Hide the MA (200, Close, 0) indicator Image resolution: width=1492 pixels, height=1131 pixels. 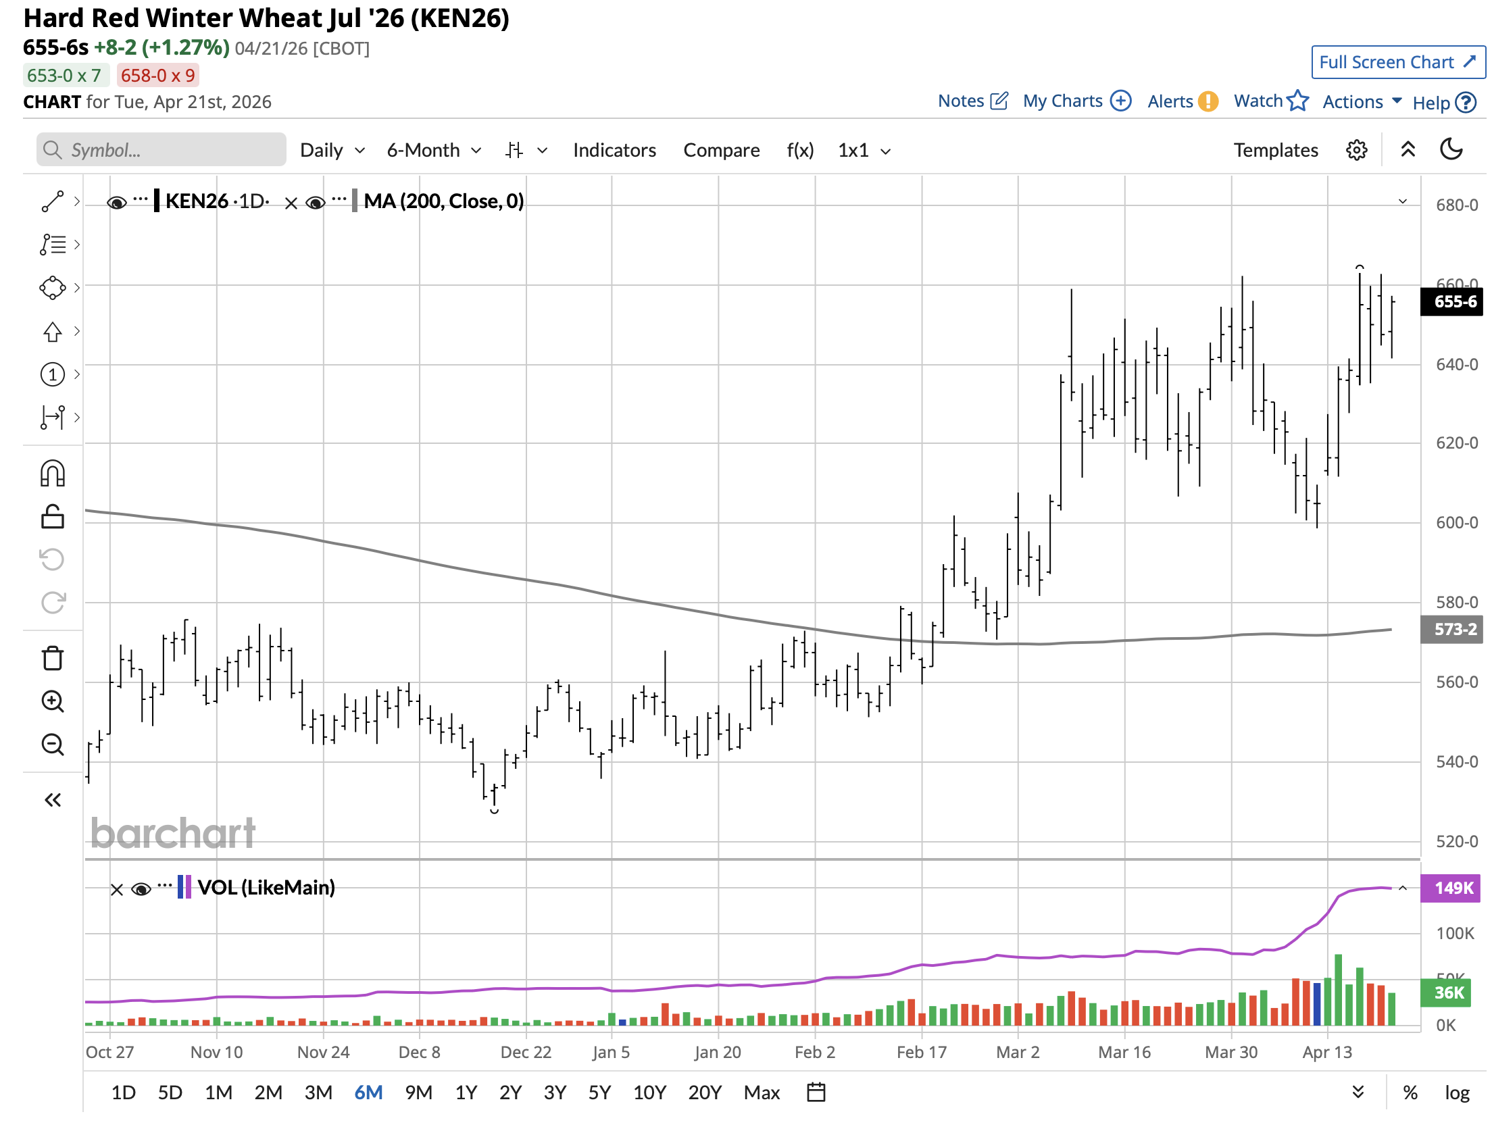pyautogui.click(x=316, y=202)
